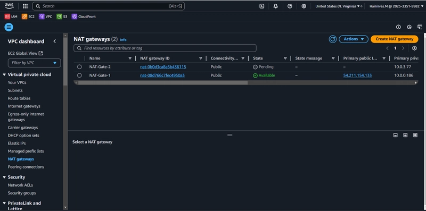Expand the Filter by VPC dropdown
Screen dimensions: 426x211
pos(34,63)
